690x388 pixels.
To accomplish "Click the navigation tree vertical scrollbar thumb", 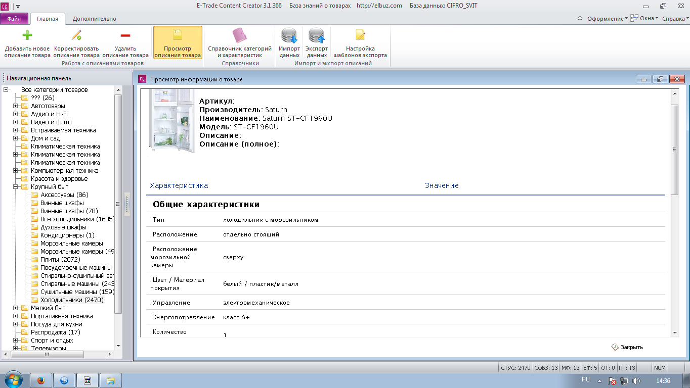I will click(118, 204).
